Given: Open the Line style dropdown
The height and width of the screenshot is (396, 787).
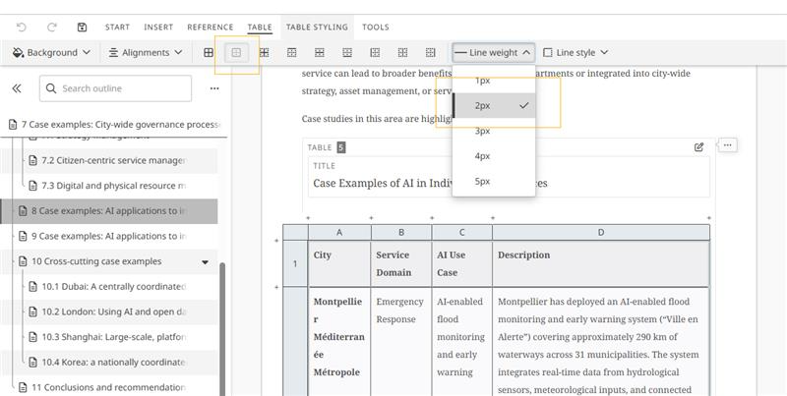Looking at the screenshot, I should click(575, 52).
